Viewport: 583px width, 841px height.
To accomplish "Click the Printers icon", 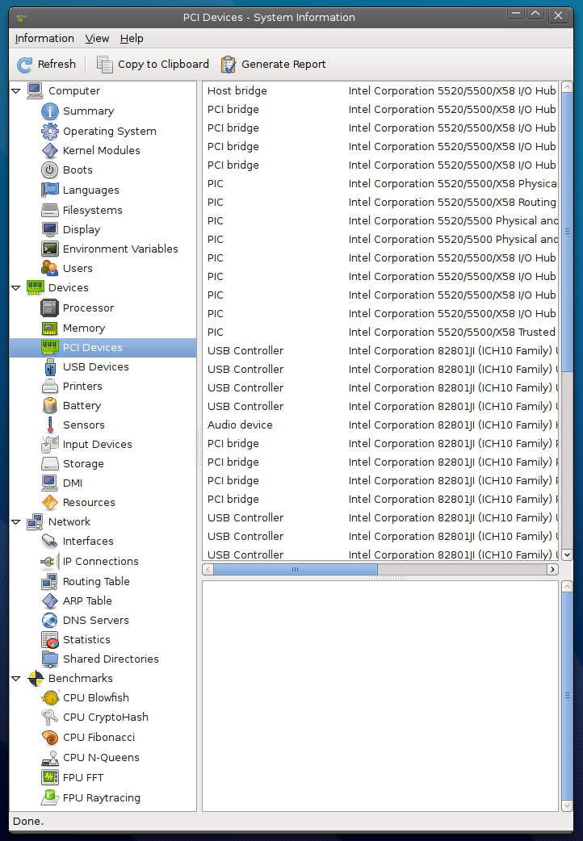I will coord(50,386).
